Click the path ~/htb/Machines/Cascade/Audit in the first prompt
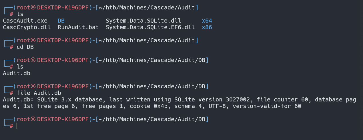The width and height of the screenshot is (363, 140). (147, 7)
